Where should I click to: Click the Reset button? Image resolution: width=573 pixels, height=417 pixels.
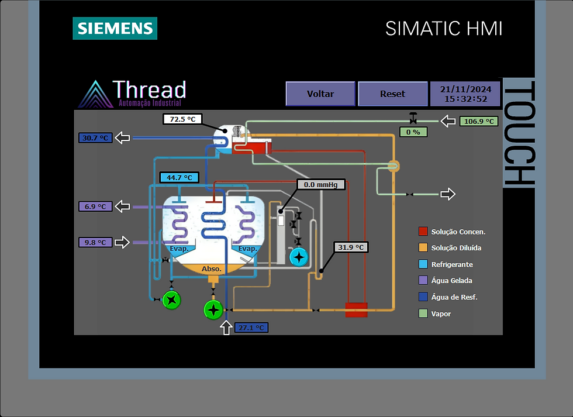coord(393,94)
